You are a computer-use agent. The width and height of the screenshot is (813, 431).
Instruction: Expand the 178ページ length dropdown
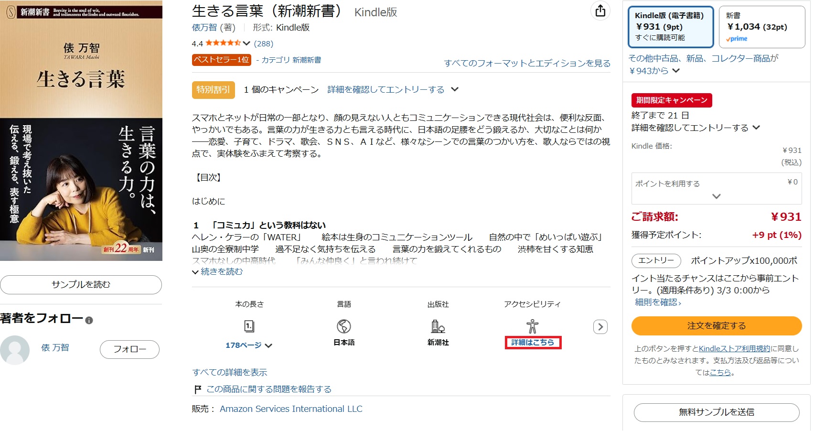tap(268, 345)
